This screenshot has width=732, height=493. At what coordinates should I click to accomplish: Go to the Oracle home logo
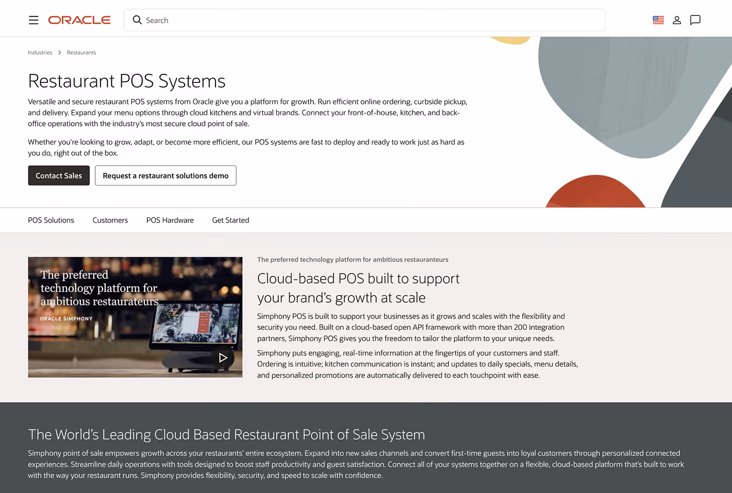(79, 20)
